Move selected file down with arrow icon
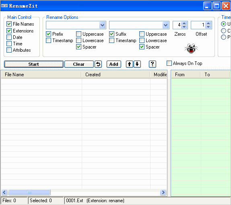Image resolution: width=231 pixels, height=205 pixels. point(137,64)
